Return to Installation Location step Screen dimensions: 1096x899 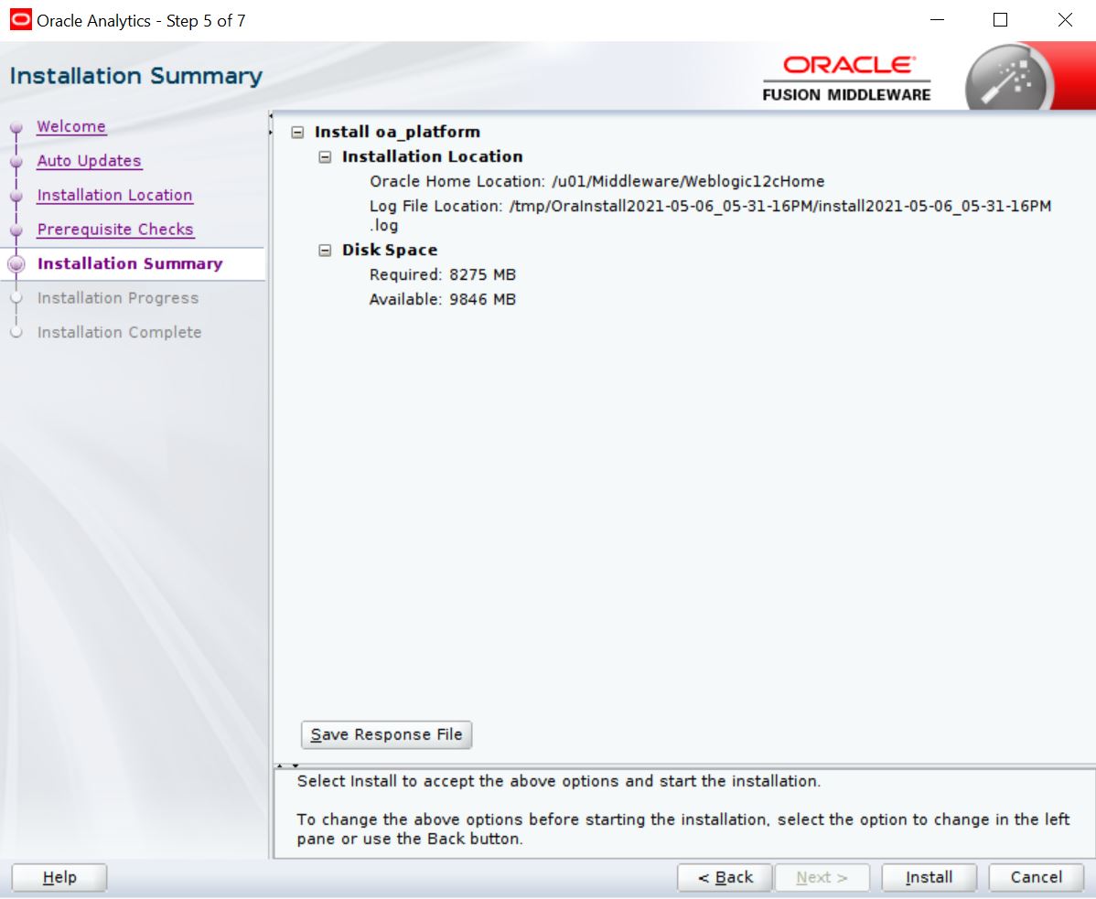tap(114, 195)
